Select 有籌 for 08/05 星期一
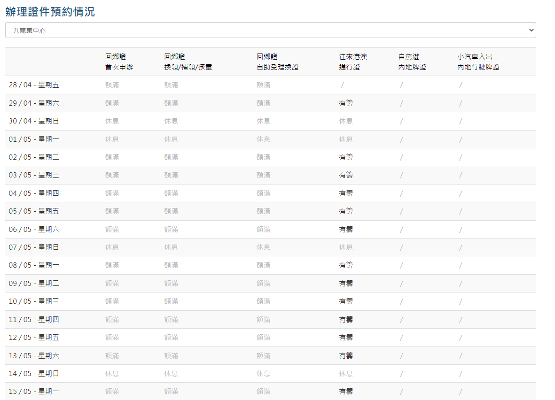The height and width of the screenshot is (400, 555). (346, 265)
